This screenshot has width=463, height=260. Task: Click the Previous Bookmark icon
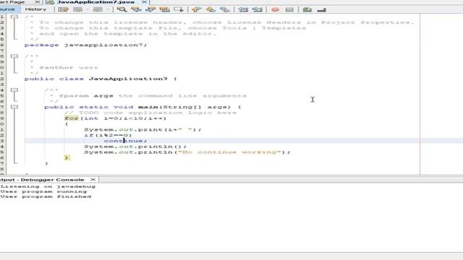coord(196,9)
